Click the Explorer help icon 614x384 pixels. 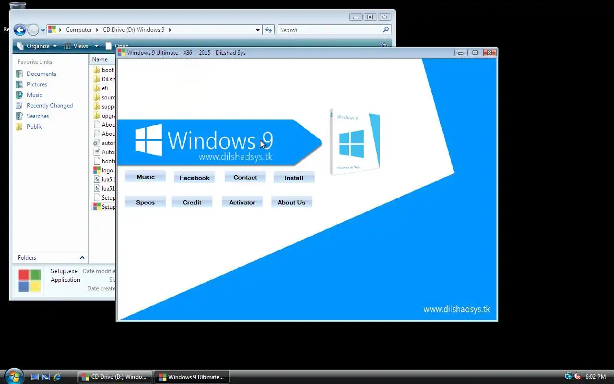tap(384, 46)
